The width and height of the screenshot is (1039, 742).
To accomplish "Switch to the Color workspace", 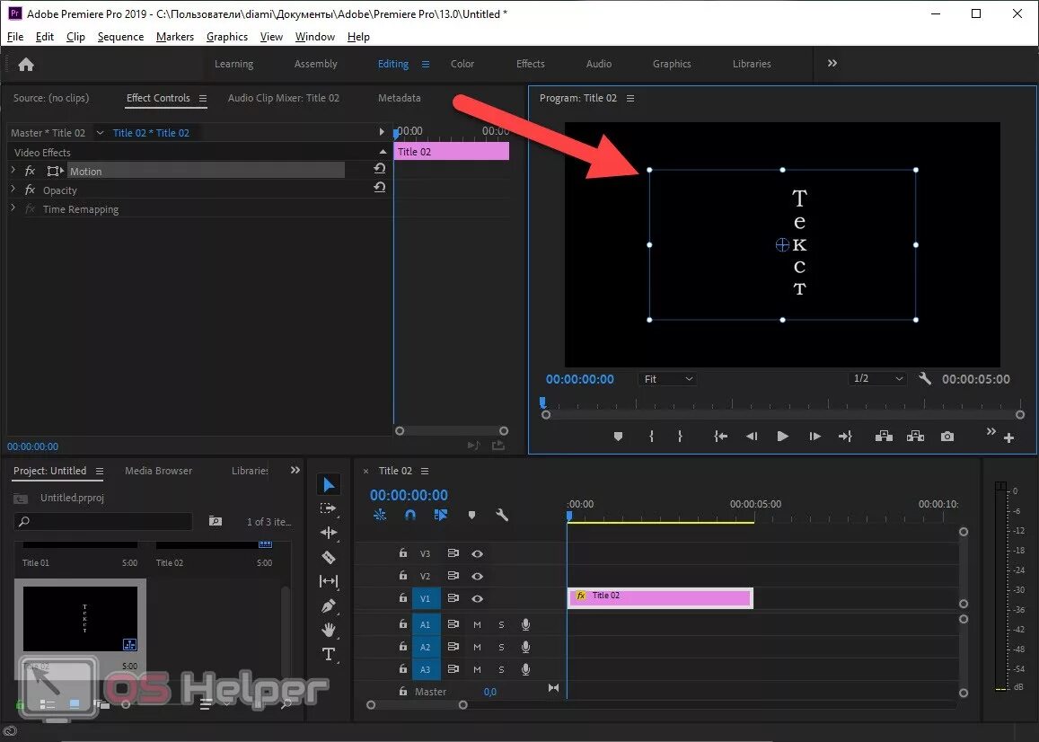I will [462, 64].
